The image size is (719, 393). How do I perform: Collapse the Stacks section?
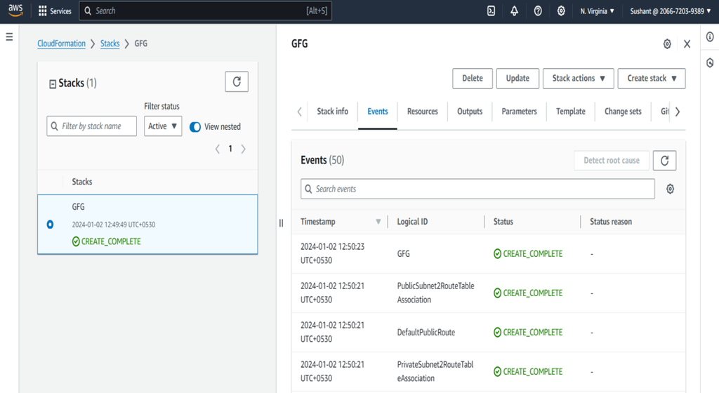pos(53,84)
